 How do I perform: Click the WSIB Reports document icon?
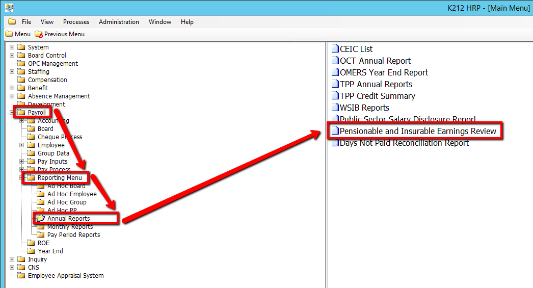[x=335, y=108]
